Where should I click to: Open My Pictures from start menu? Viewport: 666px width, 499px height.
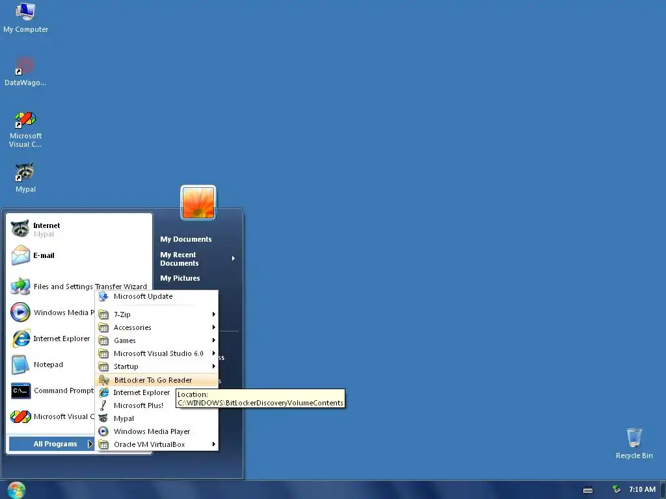(180, 278)
